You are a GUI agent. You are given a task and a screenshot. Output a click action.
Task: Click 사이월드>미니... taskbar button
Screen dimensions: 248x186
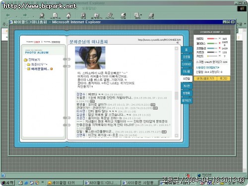point(103,183)
